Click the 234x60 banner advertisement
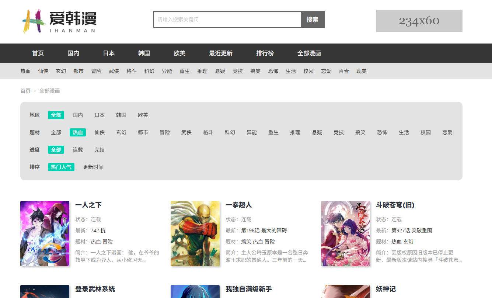Viewport: 492px width, 298px height. click(419, 21)
